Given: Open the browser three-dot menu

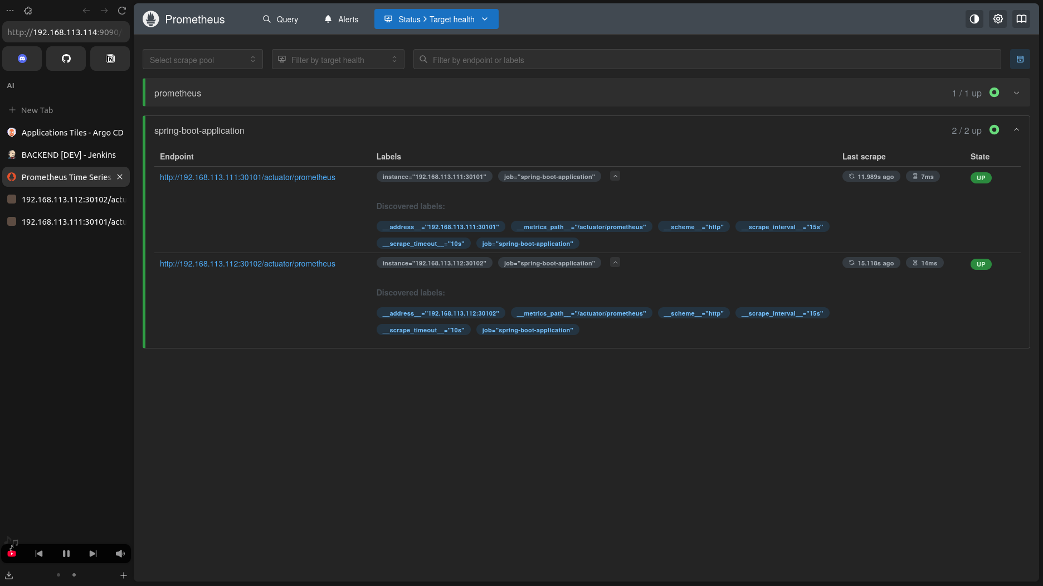Looking at the screenshot, I should 10,11.
